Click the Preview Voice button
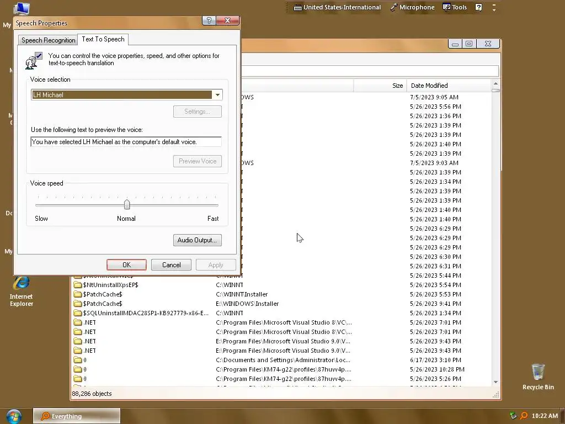The image size is (565, 424). click(197, 161)
